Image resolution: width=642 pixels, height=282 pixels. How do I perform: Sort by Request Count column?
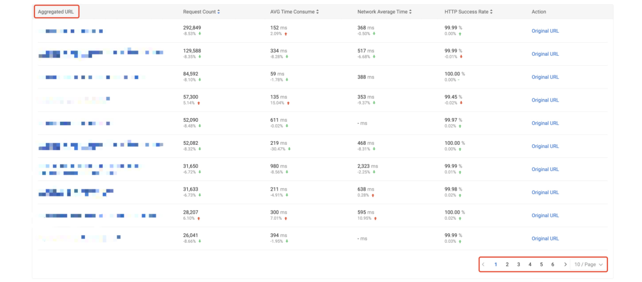pos(219,12)
